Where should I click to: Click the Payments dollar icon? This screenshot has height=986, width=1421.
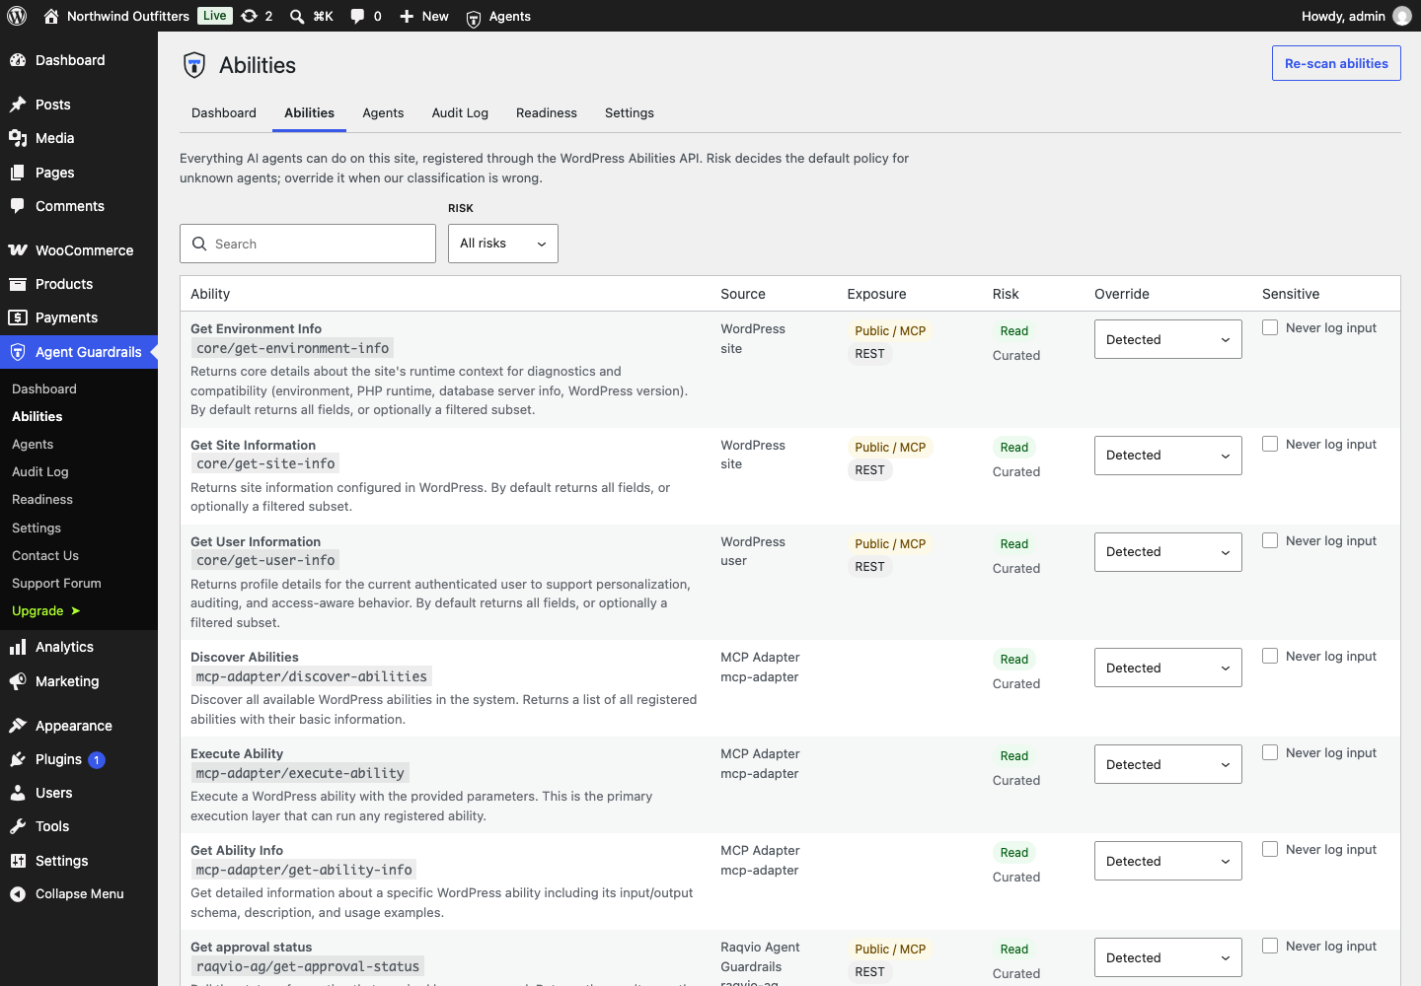pos(18,317)
